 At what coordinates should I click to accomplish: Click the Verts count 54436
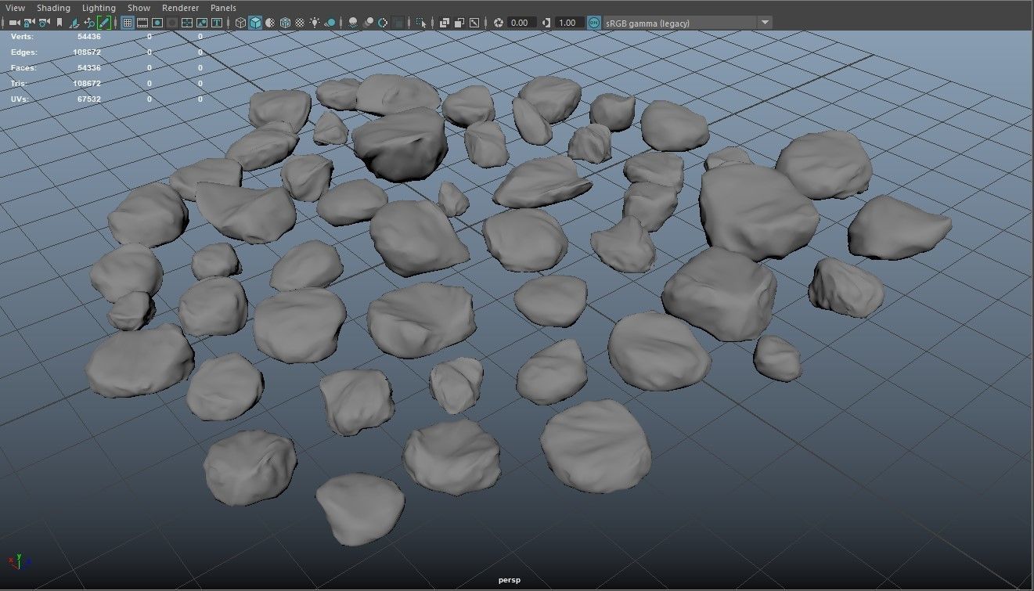tap(88, 37)
